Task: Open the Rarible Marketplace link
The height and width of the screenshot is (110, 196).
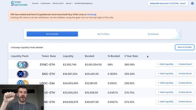Action: tap(84, 3)
